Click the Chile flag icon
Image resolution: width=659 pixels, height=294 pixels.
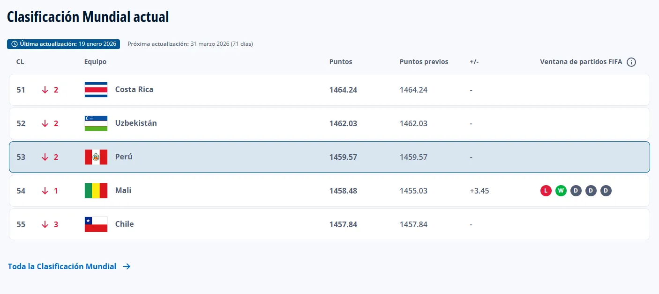coord(96,224)
